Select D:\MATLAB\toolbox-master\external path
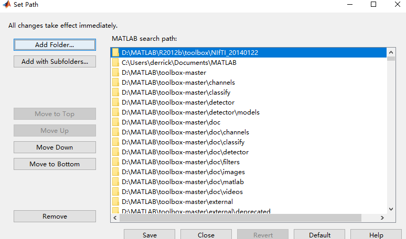 point(249,201)
